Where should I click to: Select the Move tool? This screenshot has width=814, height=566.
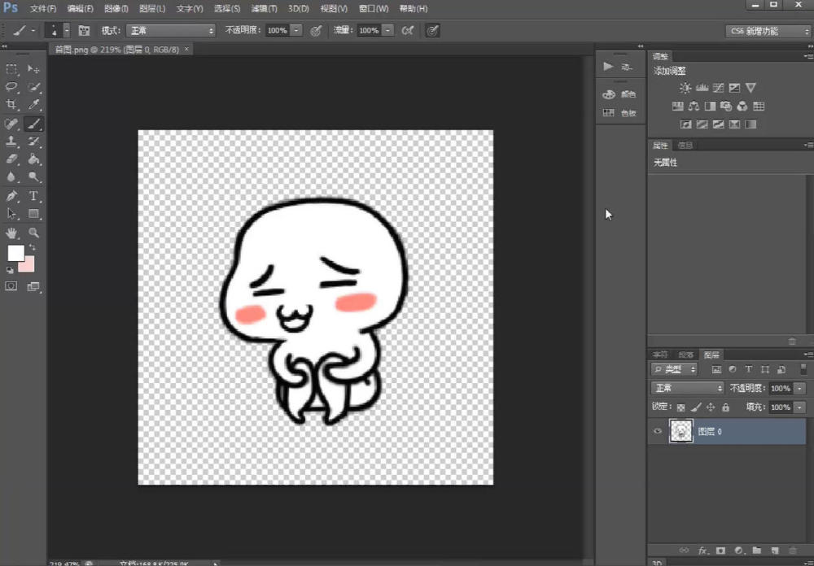tap(33, 69)
